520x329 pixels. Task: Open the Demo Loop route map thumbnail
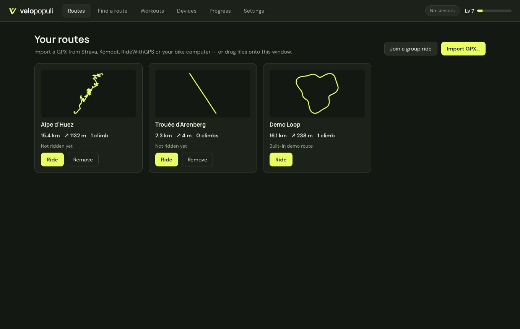click(x=317, y=93)
